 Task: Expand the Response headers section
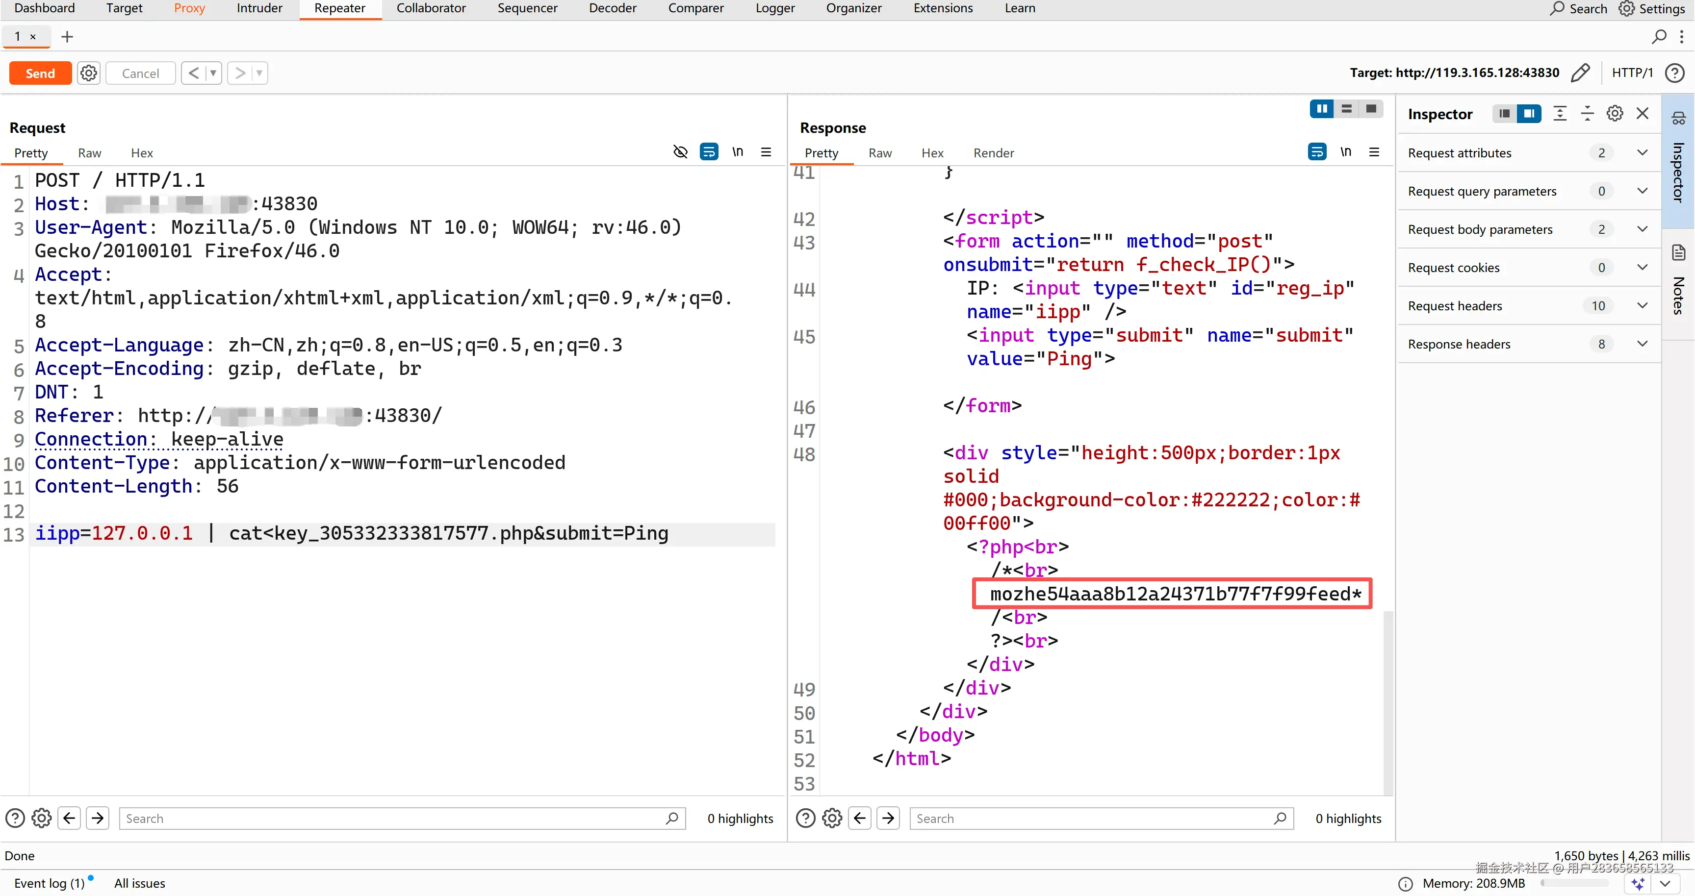1643,344
